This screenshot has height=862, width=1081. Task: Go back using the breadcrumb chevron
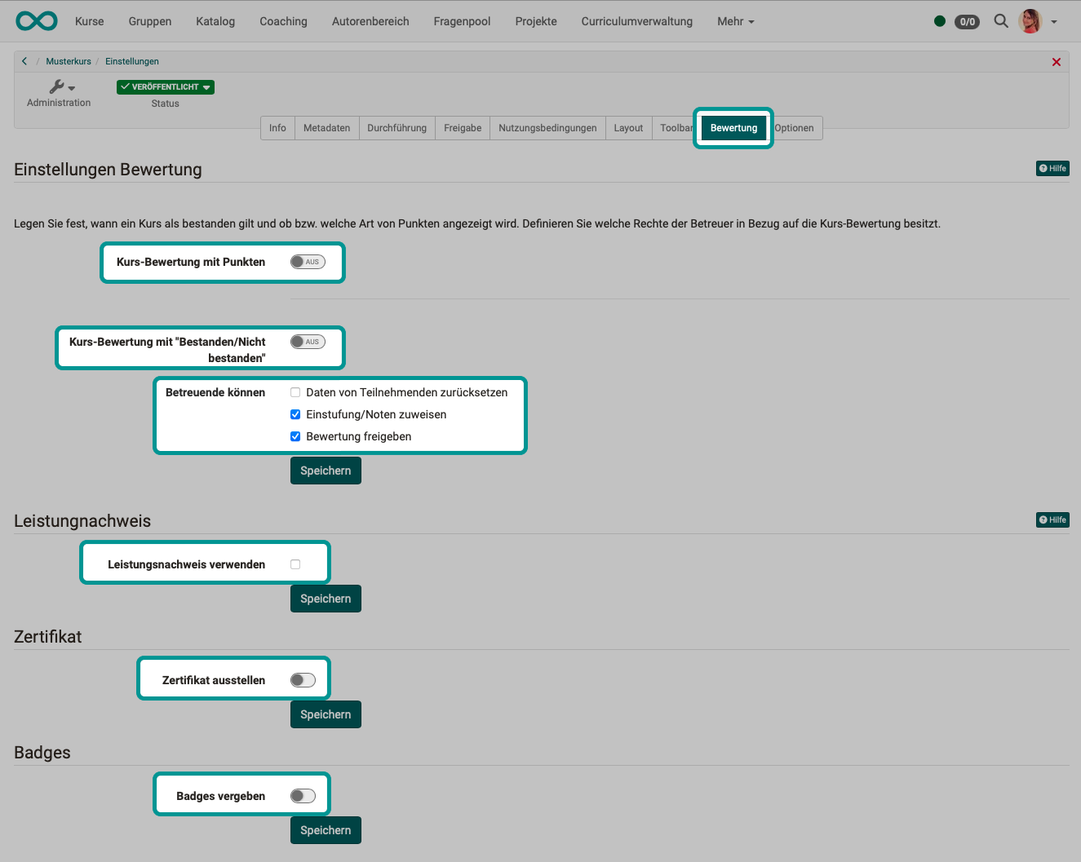pos(24,60)
